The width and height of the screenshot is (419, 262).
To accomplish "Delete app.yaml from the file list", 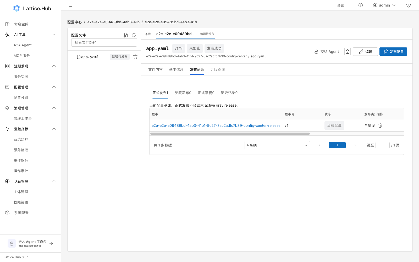I will (135, 57).
